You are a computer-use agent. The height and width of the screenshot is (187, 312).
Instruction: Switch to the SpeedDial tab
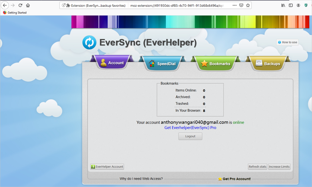pos(162,64)
